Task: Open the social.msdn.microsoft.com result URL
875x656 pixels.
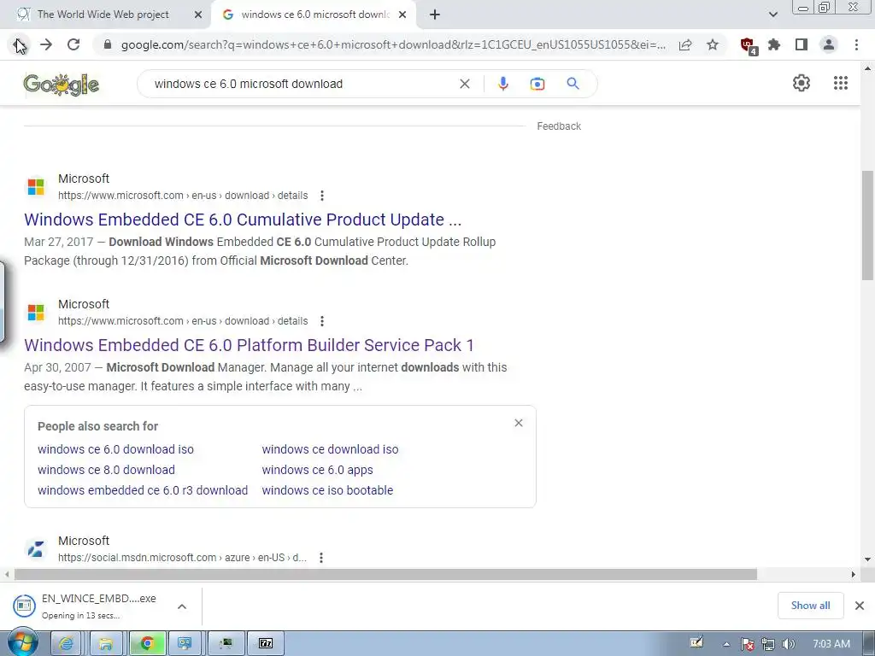Action: coord(183,558)
